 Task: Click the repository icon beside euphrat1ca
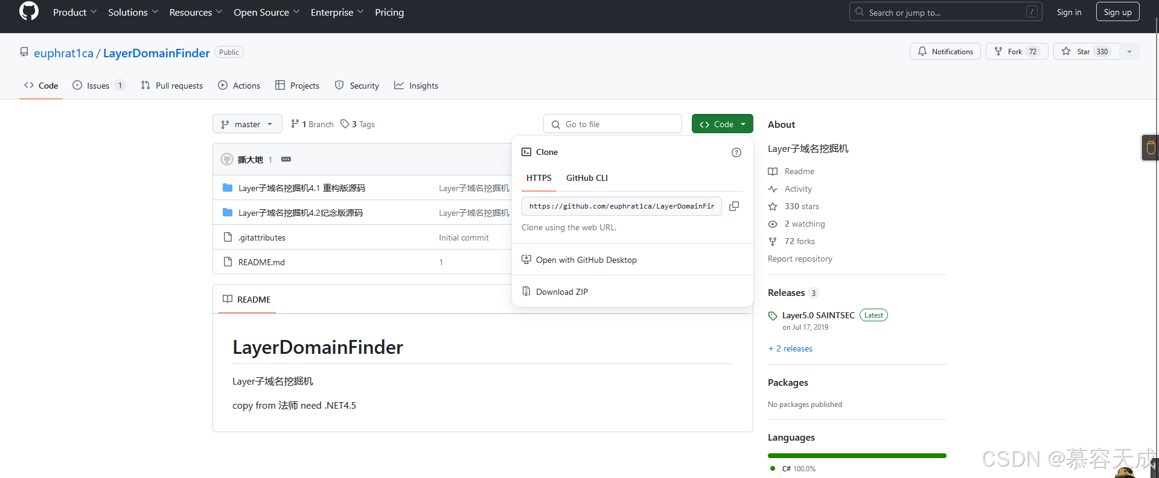[x=24, y=52]
